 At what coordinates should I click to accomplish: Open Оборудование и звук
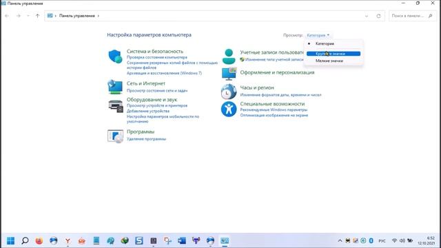(152, 99)
